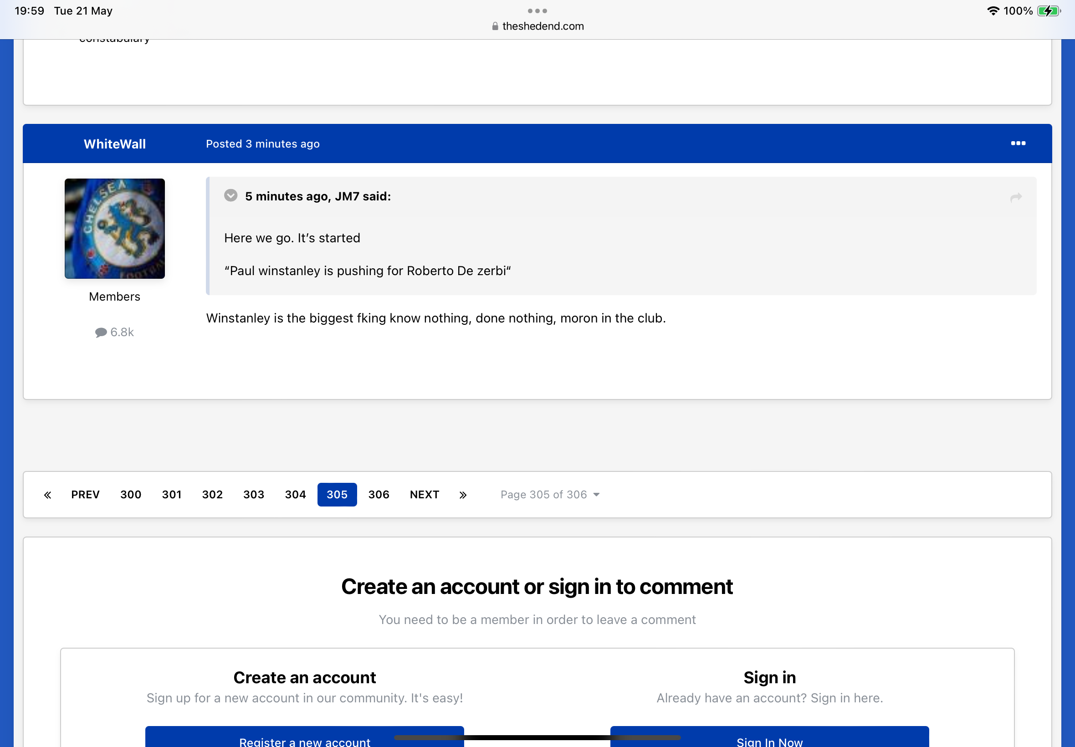Jump to the first page of the thread
This screenshot has width=1075, height=747.
pos(47,495)
